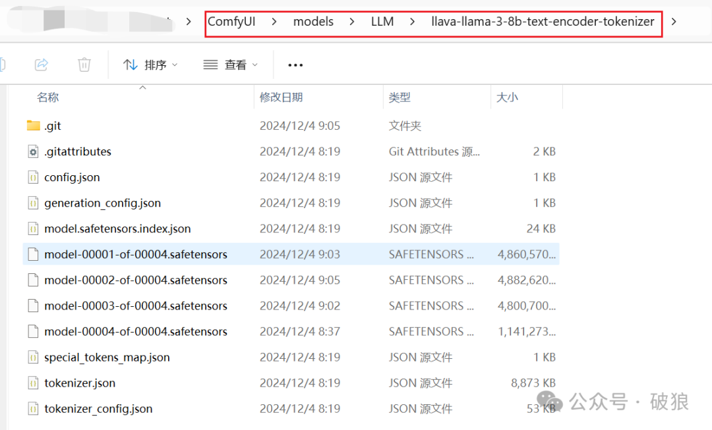Click the tokenizer_config.json file name
Viewport: 712px width, 430px height.
[x=98, y=409]
